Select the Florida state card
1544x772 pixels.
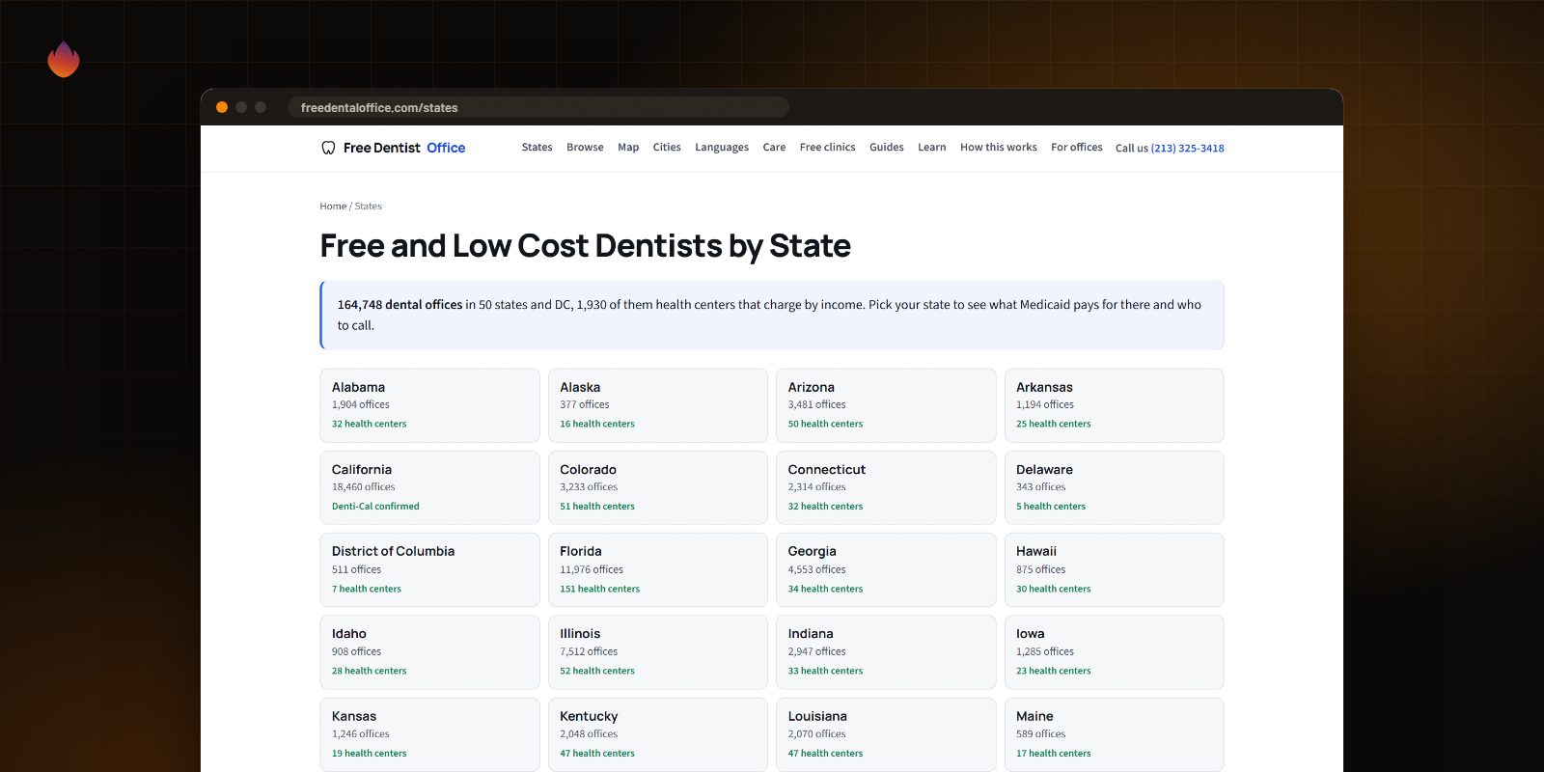[x=658, y=570]
